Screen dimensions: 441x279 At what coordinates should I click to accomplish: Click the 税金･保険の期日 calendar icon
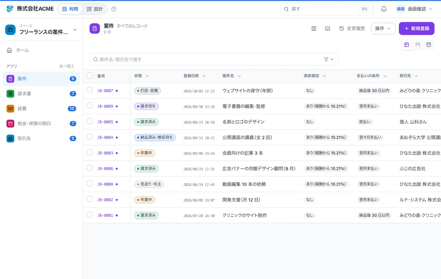tap(10, 123)
